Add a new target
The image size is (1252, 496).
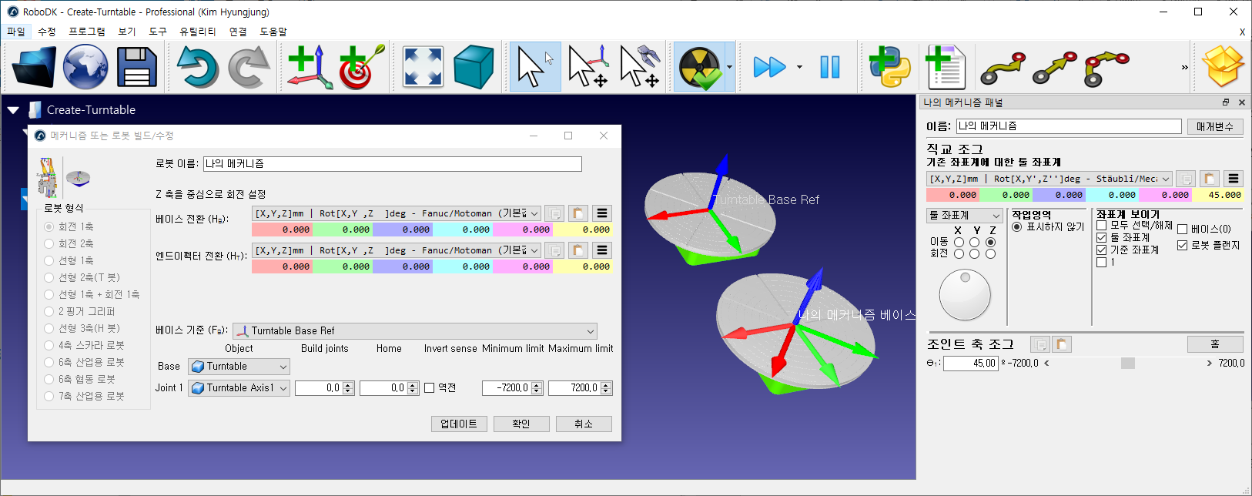pyautogui.click(x=360, y=67)
